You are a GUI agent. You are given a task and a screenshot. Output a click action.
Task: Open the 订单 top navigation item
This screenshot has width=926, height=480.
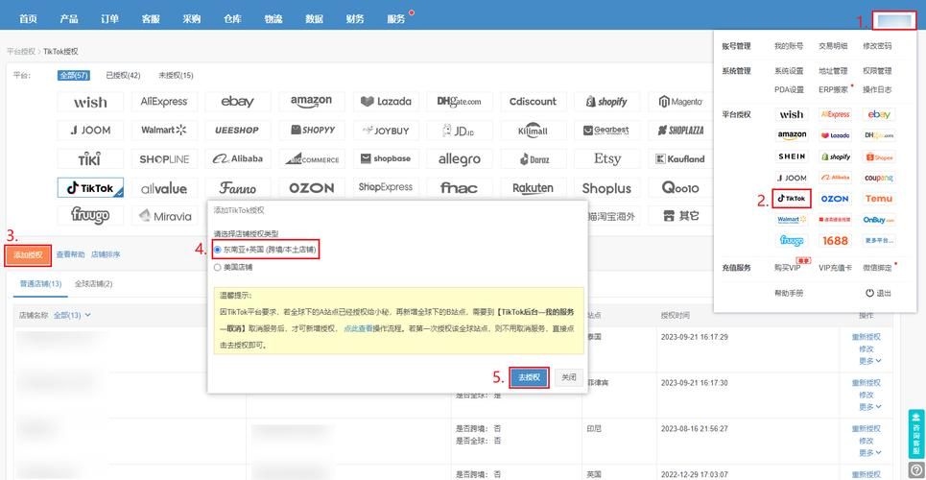109,19
